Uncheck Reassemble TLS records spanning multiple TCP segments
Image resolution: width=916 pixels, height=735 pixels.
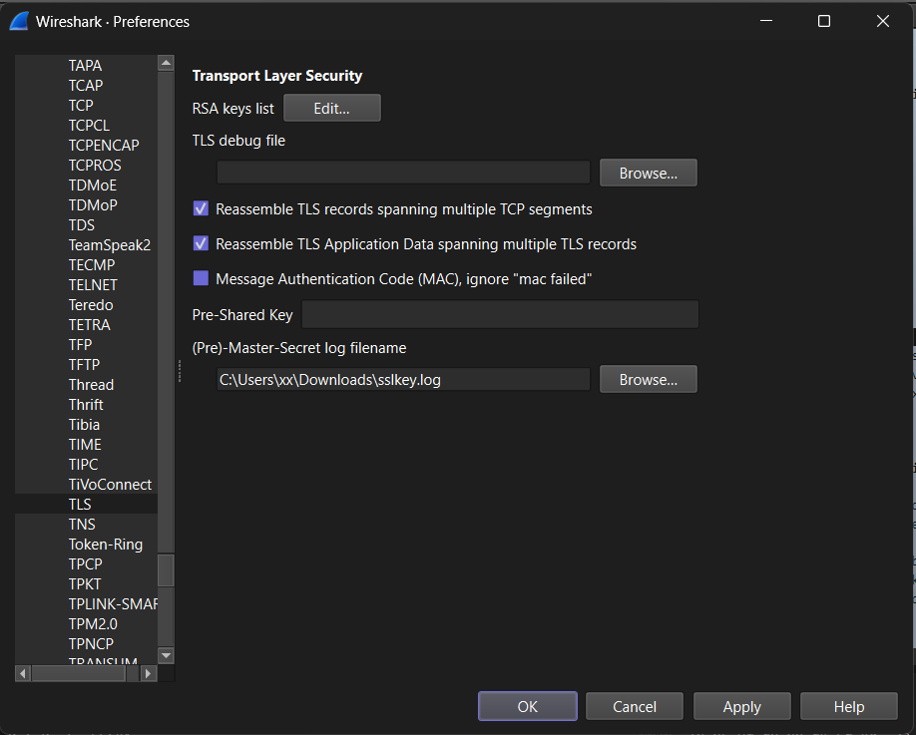point(201,208)
